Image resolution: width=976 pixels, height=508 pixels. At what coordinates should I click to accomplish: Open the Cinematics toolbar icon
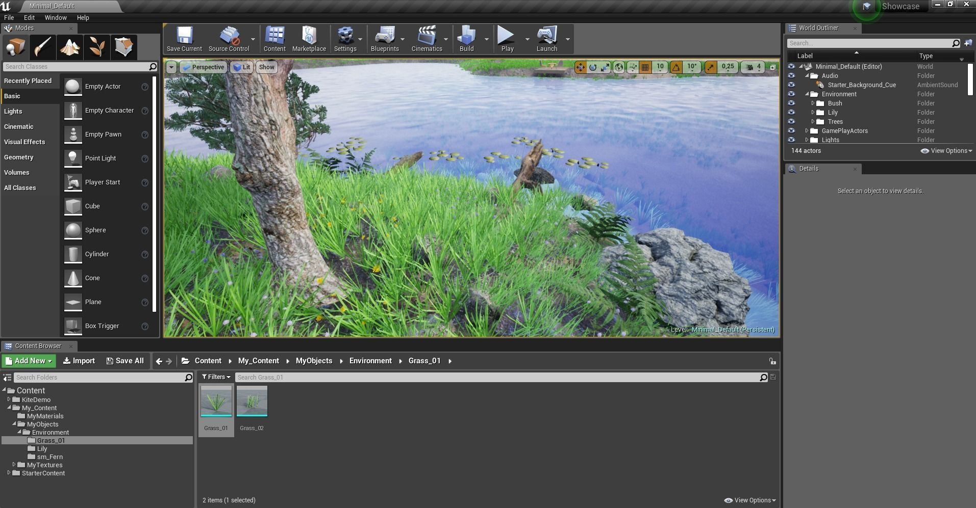pyautogui.click(x=427, y=39)
